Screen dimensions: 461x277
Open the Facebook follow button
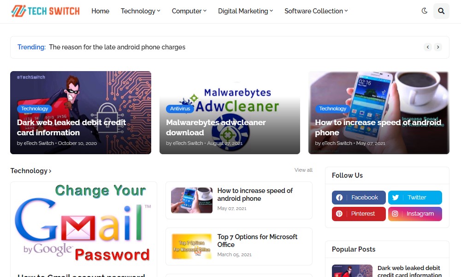click(x=359, y=198)
